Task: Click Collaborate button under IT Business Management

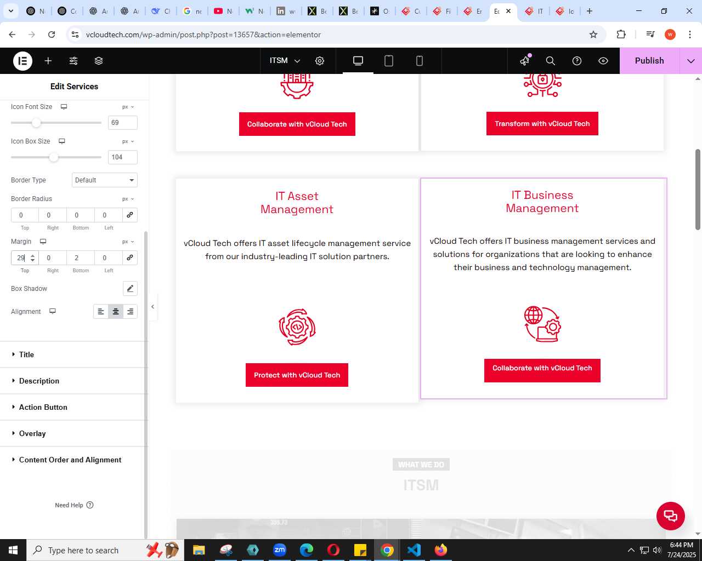Action: point(542,371)
